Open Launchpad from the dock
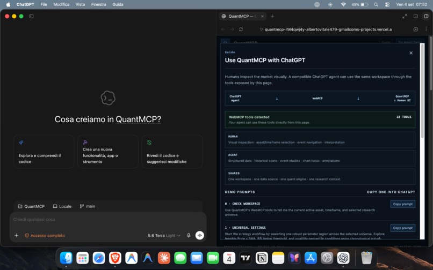433x270 pixels. pos(83,258)
